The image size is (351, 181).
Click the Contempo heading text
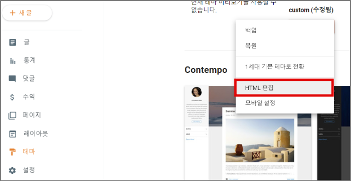point(206,70)
